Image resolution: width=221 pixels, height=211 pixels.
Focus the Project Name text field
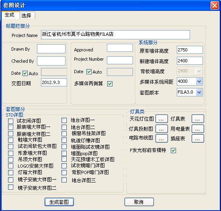pyautogui.click(x=115, y=35)
